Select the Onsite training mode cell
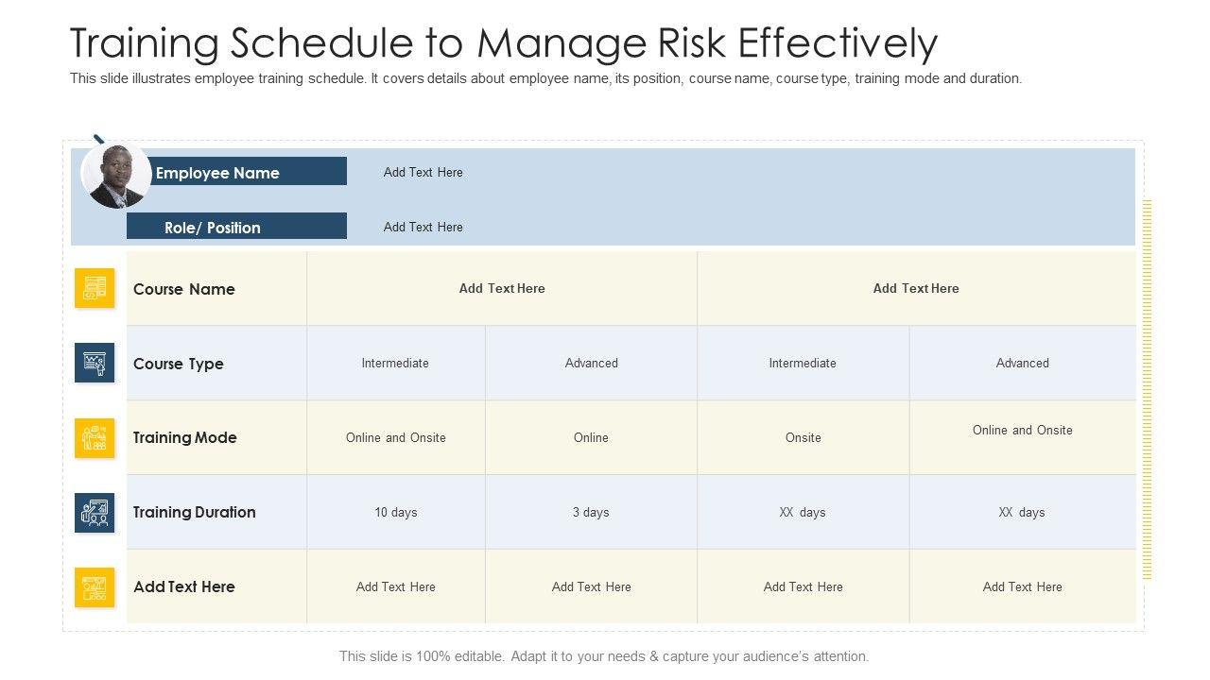The height and width of the screenshot is (680, 1210). (803, 437)
